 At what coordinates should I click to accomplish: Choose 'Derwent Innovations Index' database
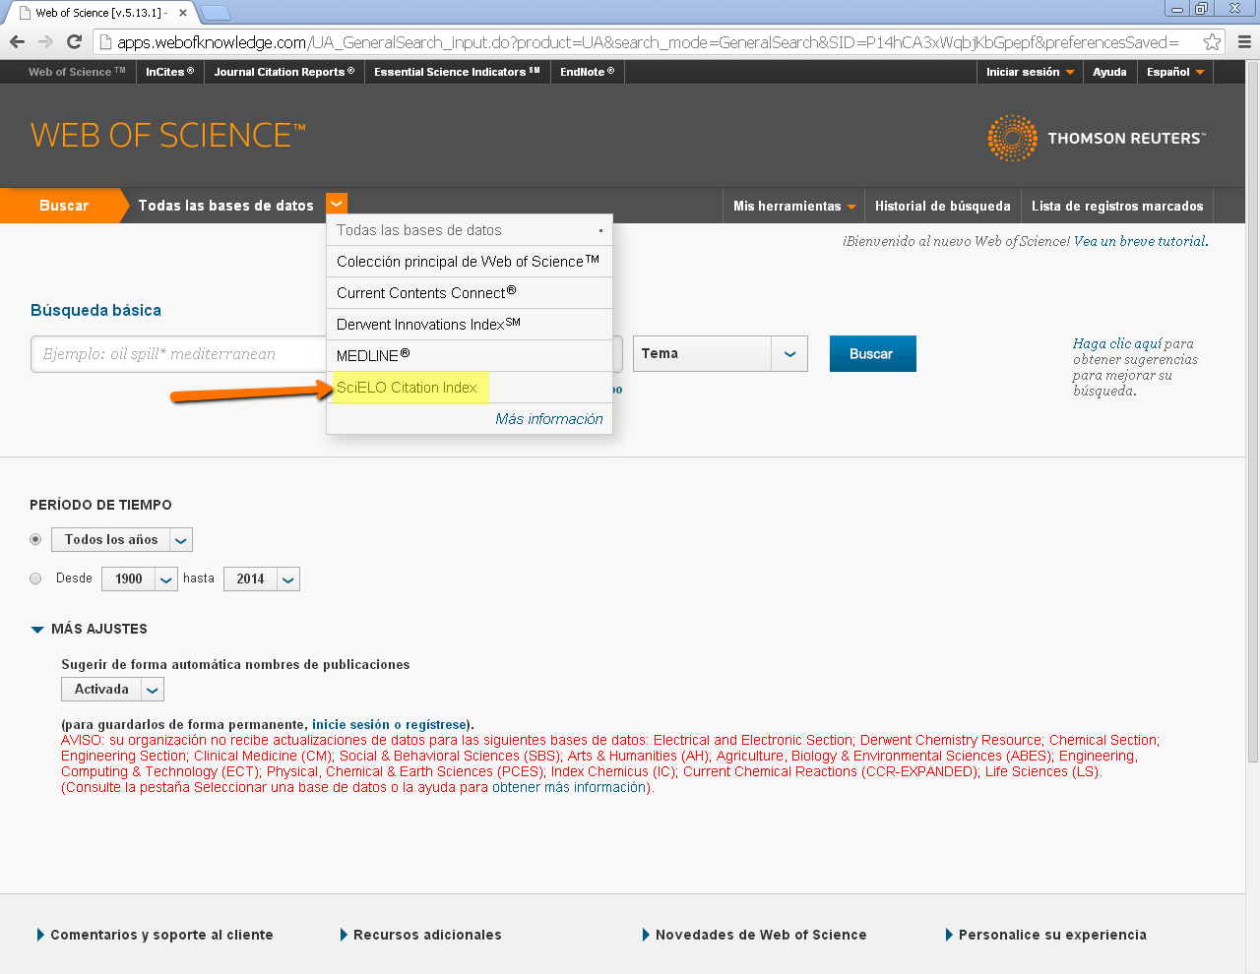[x=470, y=325]
